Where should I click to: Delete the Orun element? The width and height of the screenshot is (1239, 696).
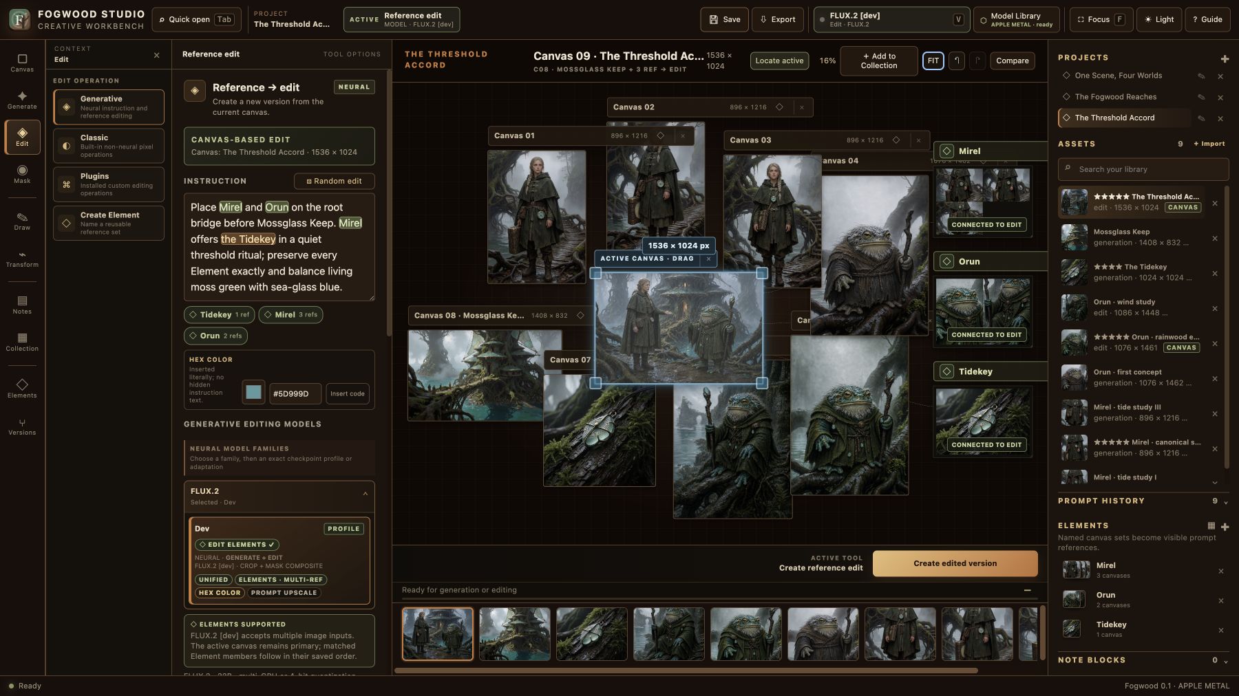pyautogui.click(x=1221, y=600)
